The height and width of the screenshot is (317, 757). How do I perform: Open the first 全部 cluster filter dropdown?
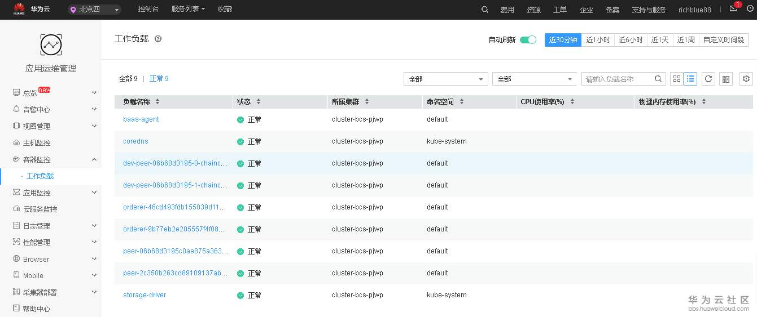coord(445,79)
